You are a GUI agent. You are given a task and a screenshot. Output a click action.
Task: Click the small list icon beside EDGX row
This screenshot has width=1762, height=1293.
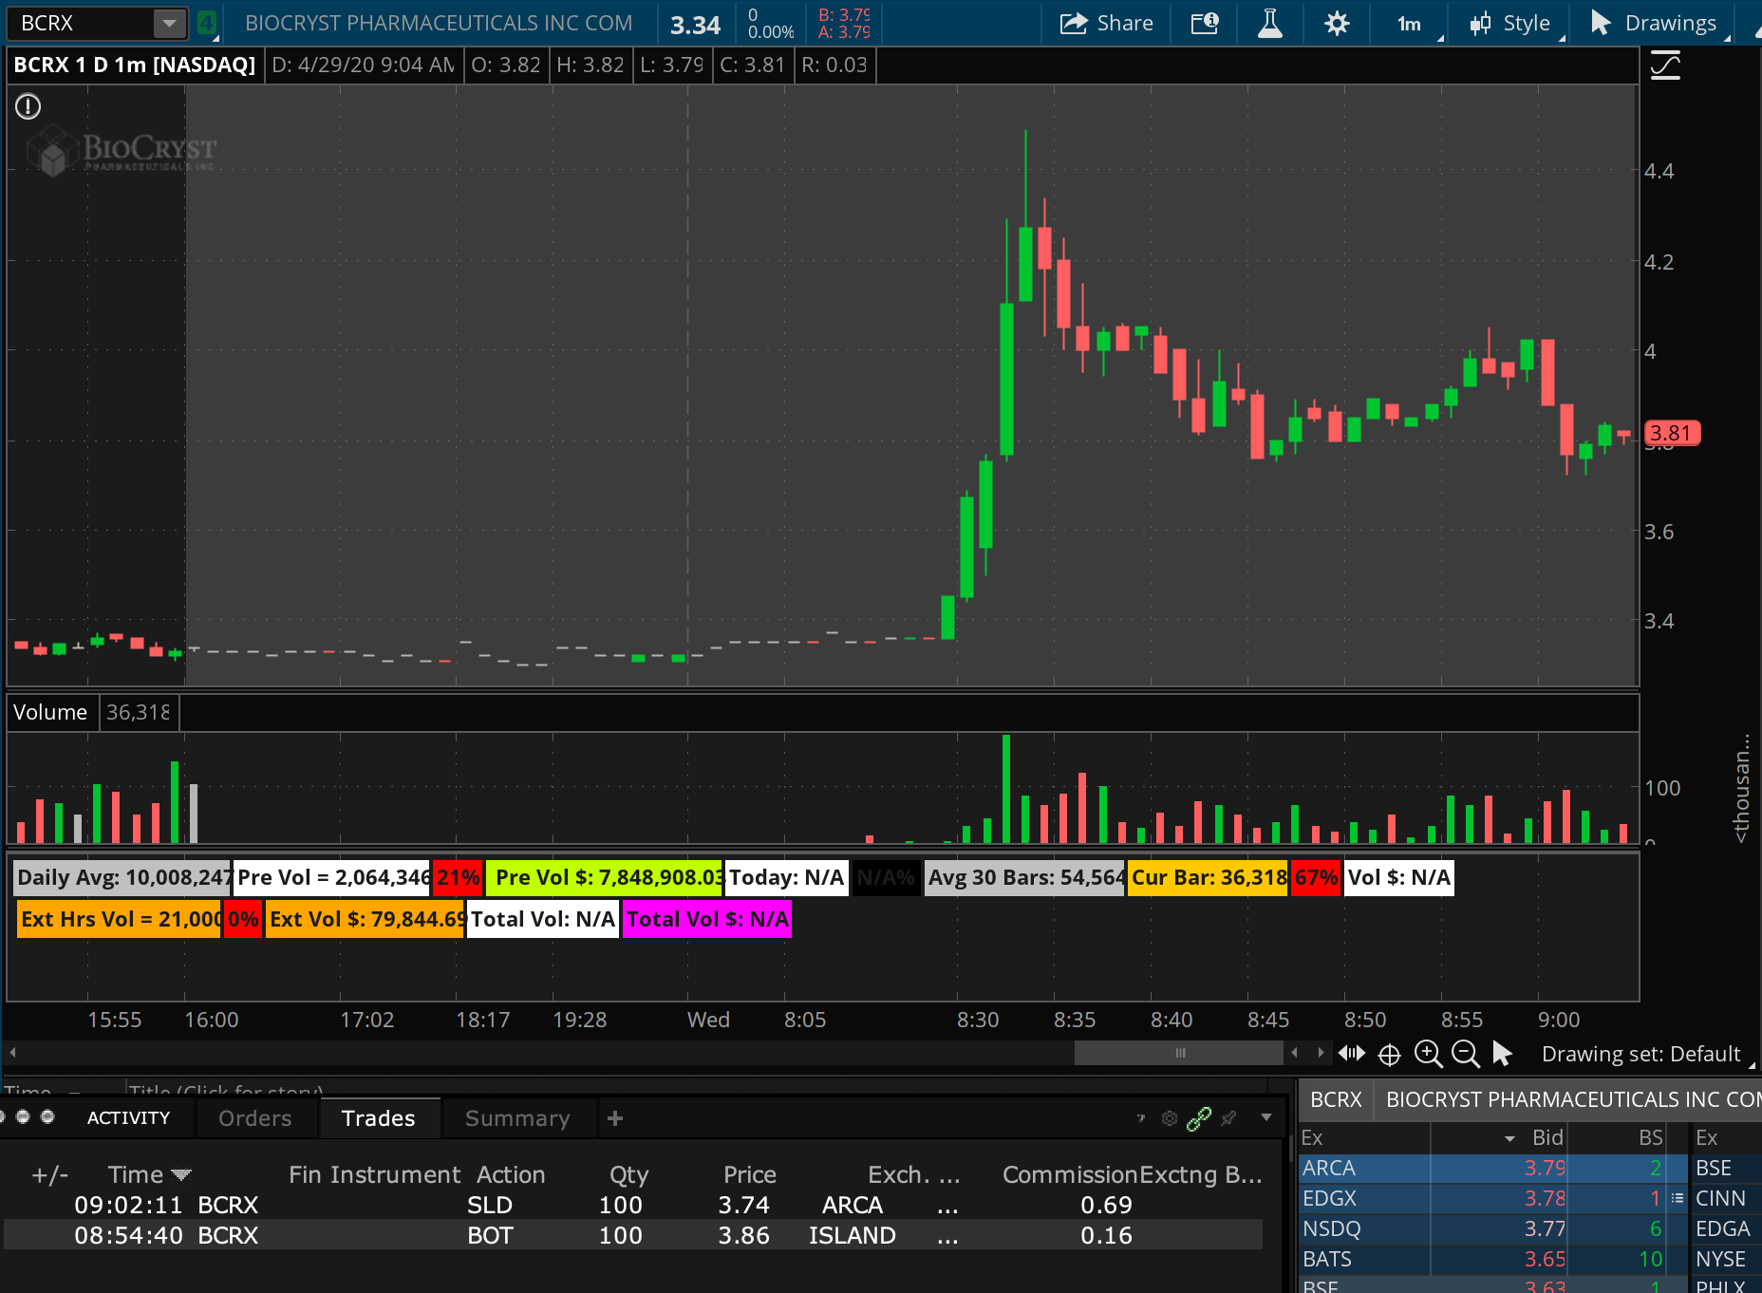pyautogui.click(x=1678, y=1198)
